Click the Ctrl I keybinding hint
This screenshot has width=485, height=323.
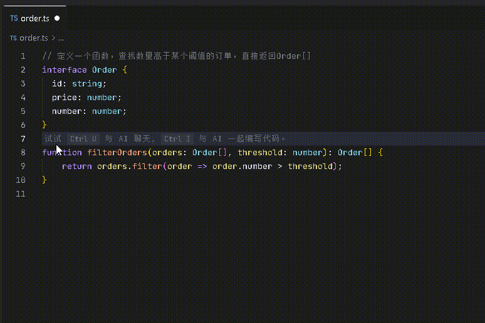177,139
